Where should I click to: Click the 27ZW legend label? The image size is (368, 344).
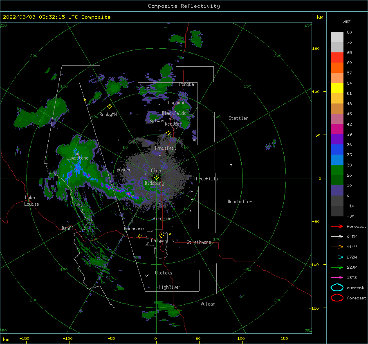pos(352,257)
